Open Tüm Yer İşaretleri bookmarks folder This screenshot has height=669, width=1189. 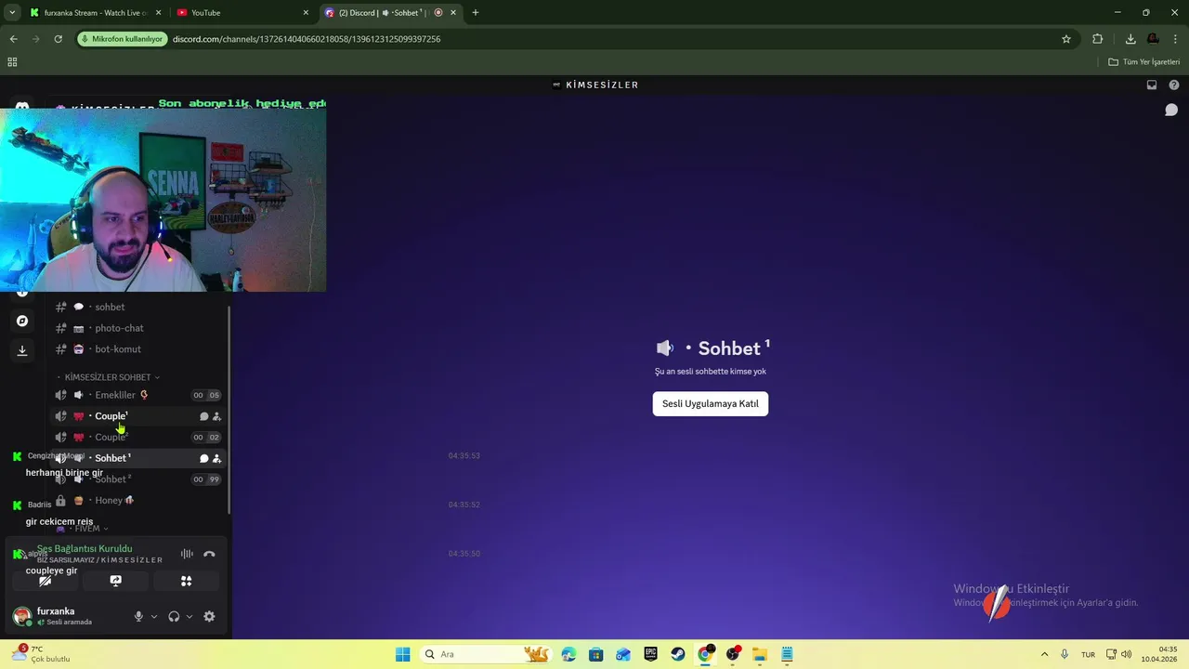(x=1143, y=62)
